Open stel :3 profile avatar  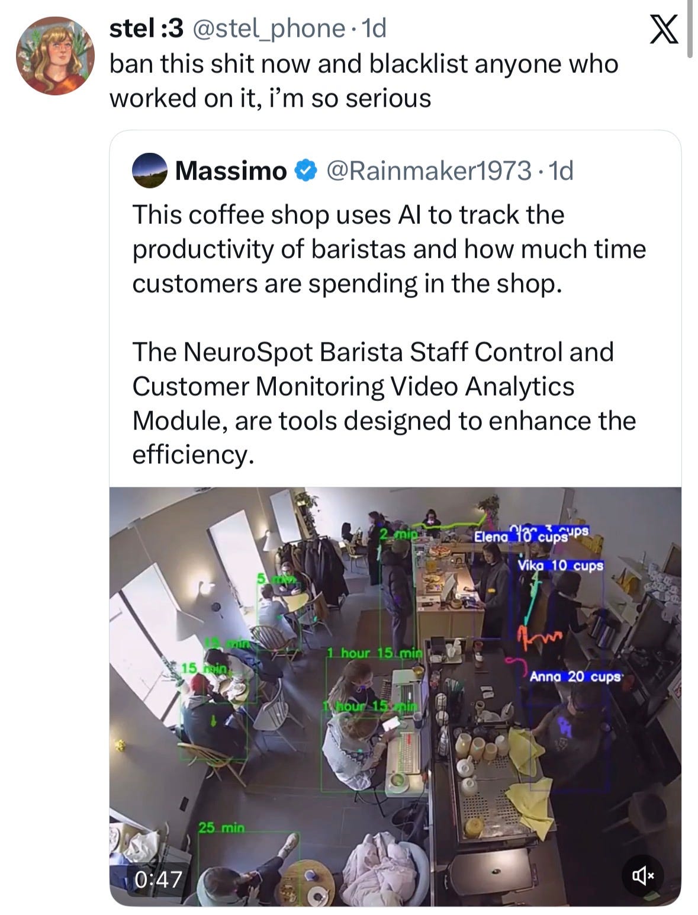point(55,56)
